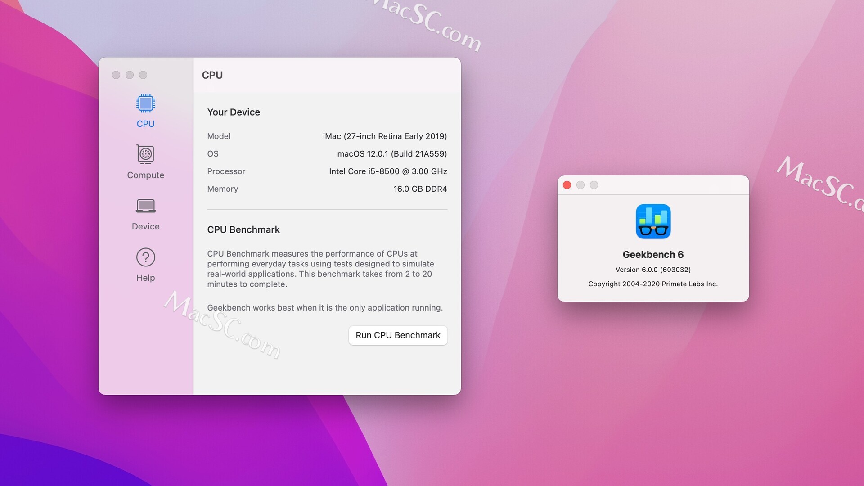Click the 'Model' row label
This screenshot has height=486, width=864.
(x=219, y=136)
